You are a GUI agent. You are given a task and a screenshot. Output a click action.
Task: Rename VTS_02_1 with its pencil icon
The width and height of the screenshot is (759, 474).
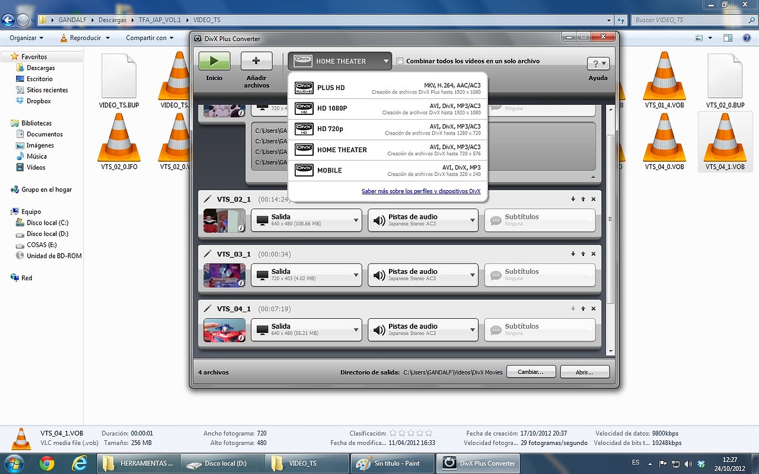(208, 199)
